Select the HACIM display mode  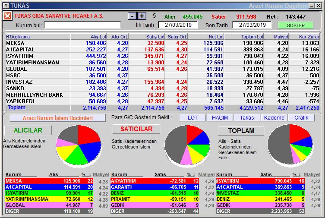pyautogui.click(x=220, y=118)
